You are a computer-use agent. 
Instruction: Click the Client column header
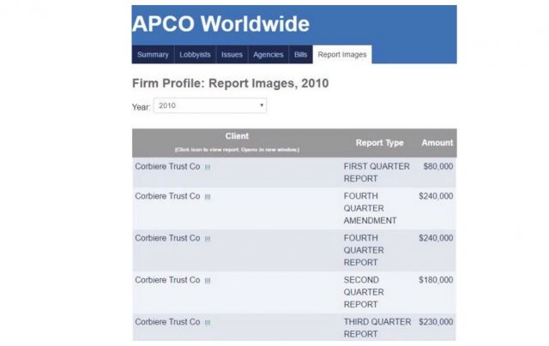237,136
